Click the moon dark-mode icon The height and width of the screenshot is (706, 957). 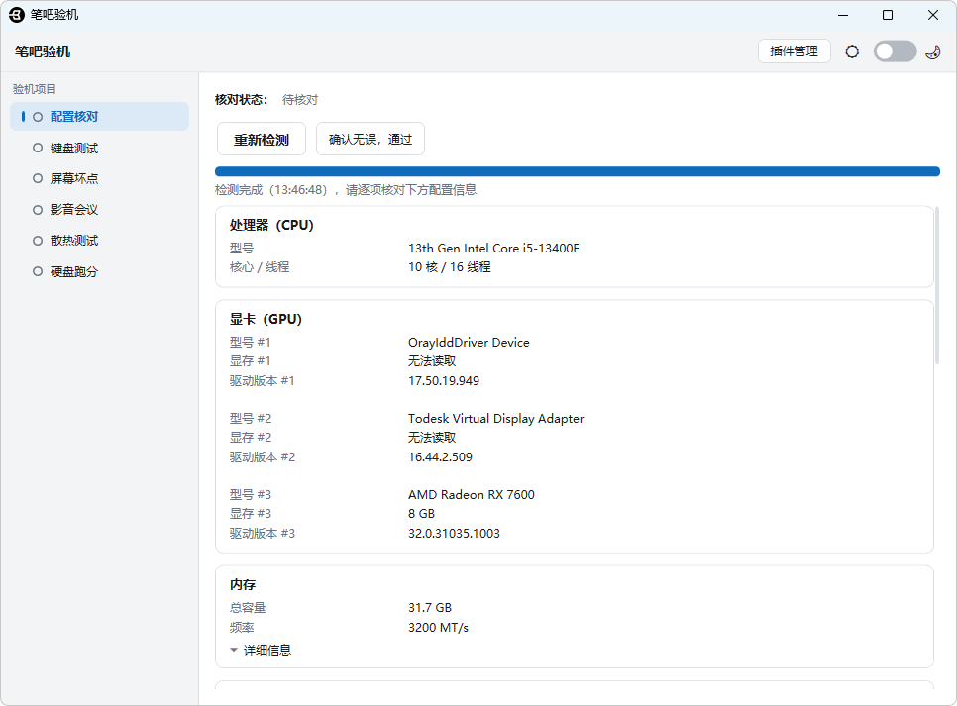coord(932,51)
